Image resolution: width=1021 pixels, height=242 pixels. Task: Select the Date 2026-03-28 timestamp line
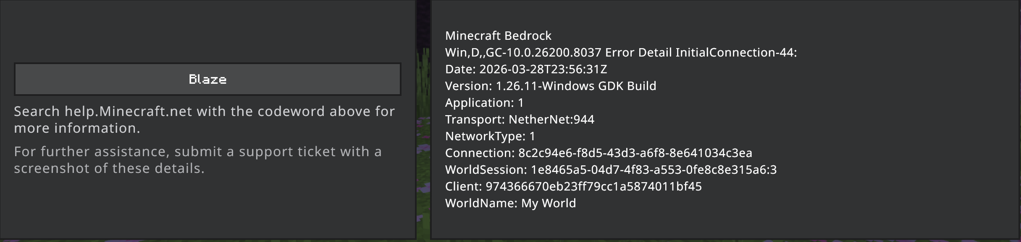click(x=526, y=69)
